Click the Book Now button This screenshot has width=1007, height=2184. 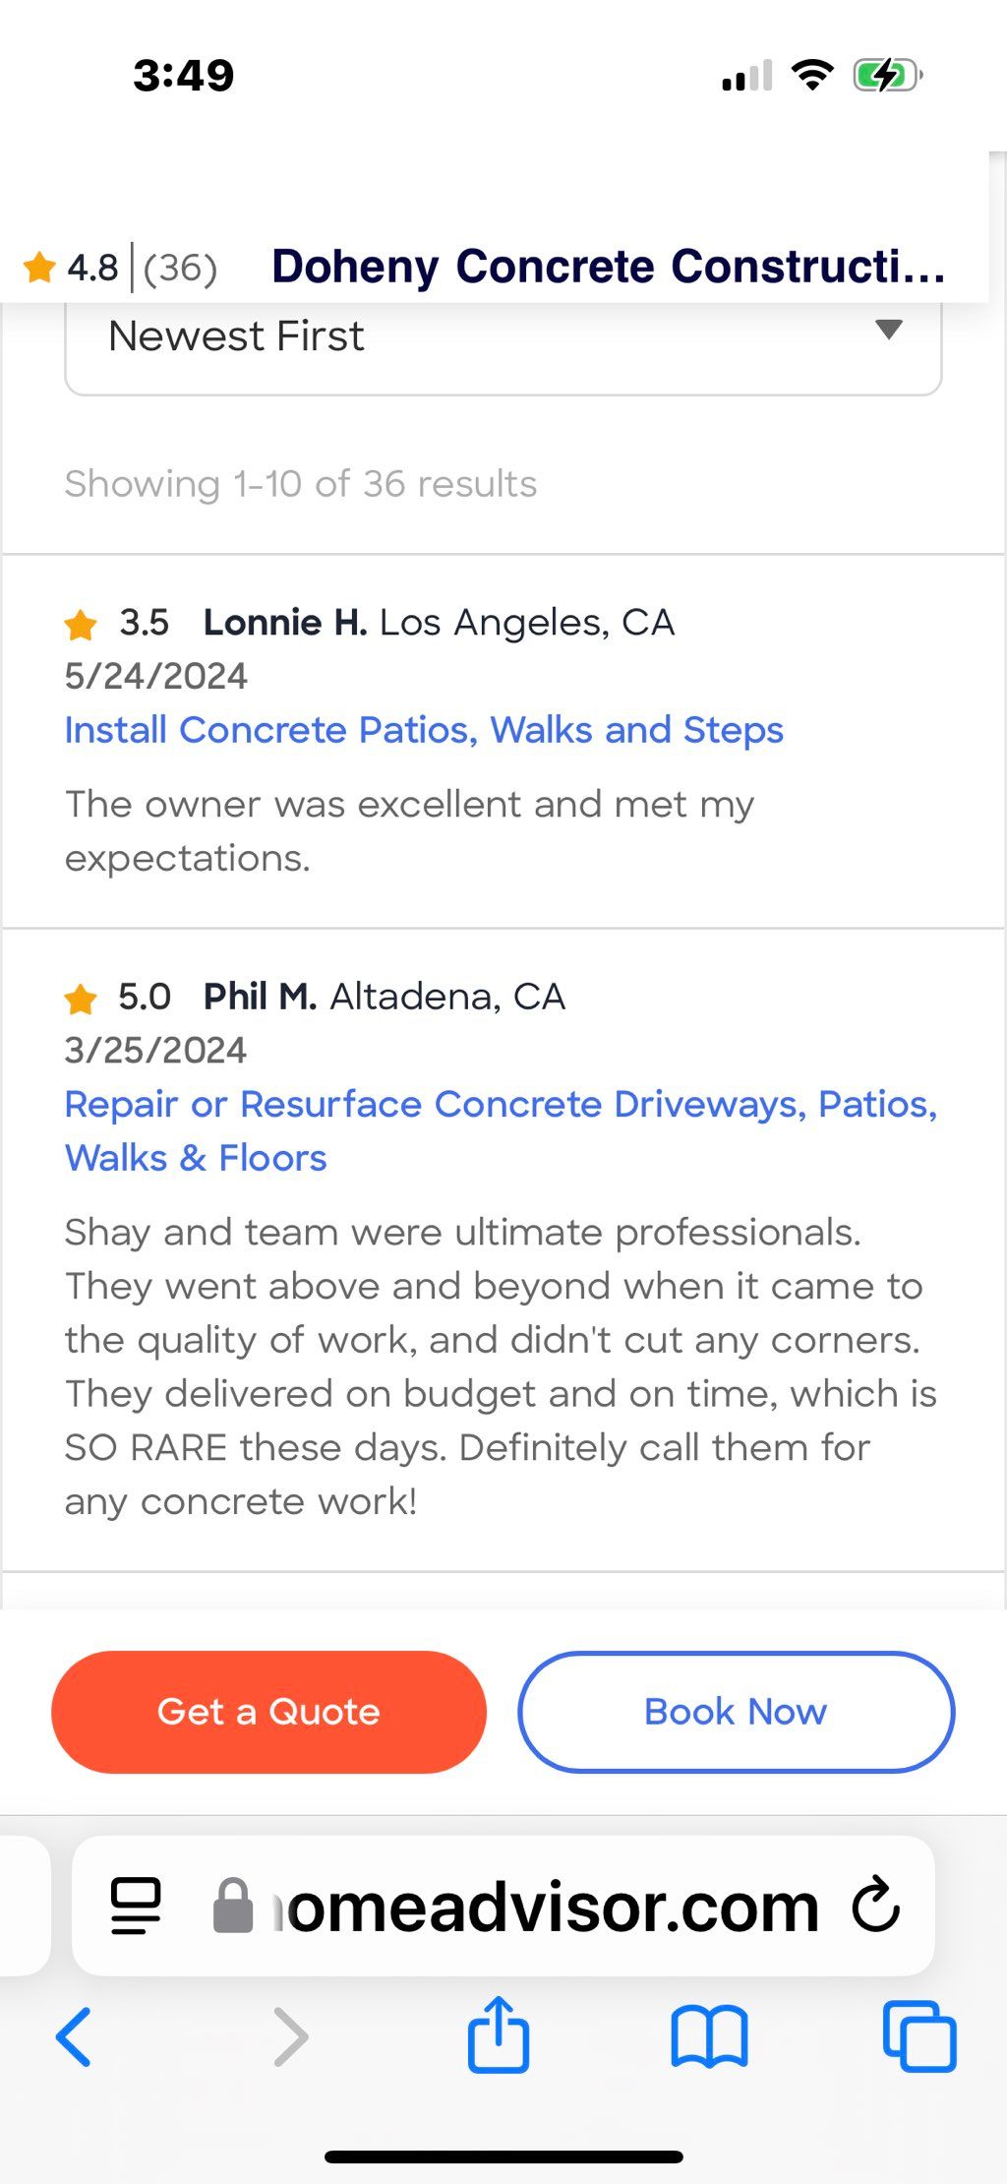tap(736, 1712)
